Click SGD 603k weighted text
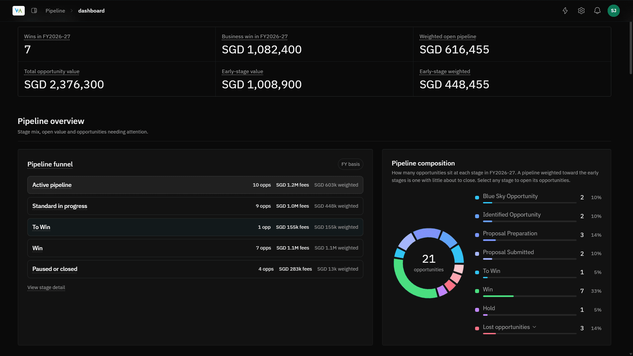The width and height of the screenshot is (633, 356). 336,185
